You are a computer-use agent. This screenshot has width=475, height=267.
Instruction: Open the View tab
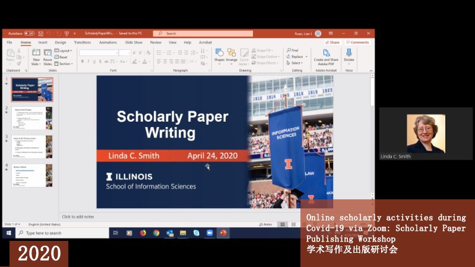tap(172, 42)
